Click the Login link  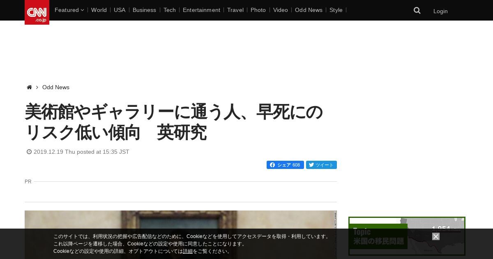tap(440, 11)
